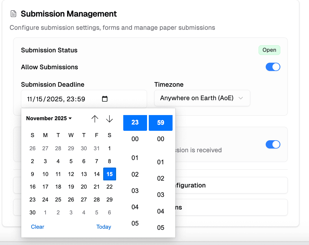Viewport: 309px width, 245px height.
Task: Open the Timezone dropdown
Action: [202, 98]
